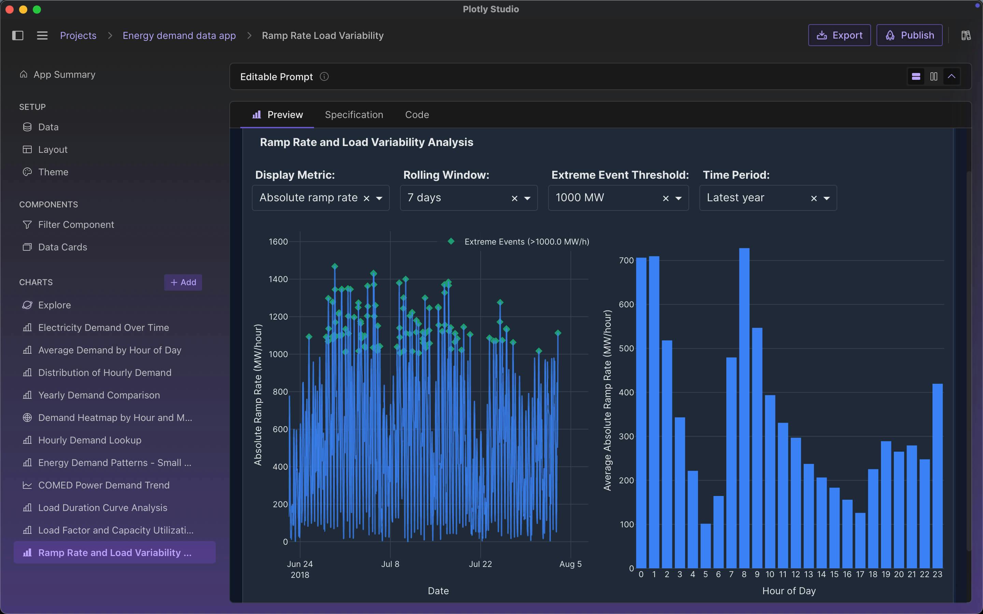983x614 pixels.
Task: Open the Display Metric dropdown
Action: coord(379,198)
